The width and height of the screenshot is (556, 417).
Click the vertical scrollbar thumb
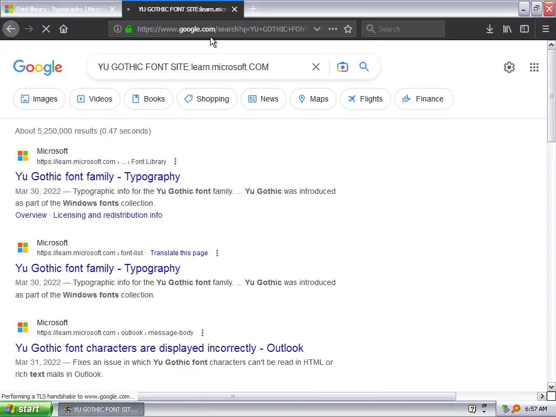552,96
